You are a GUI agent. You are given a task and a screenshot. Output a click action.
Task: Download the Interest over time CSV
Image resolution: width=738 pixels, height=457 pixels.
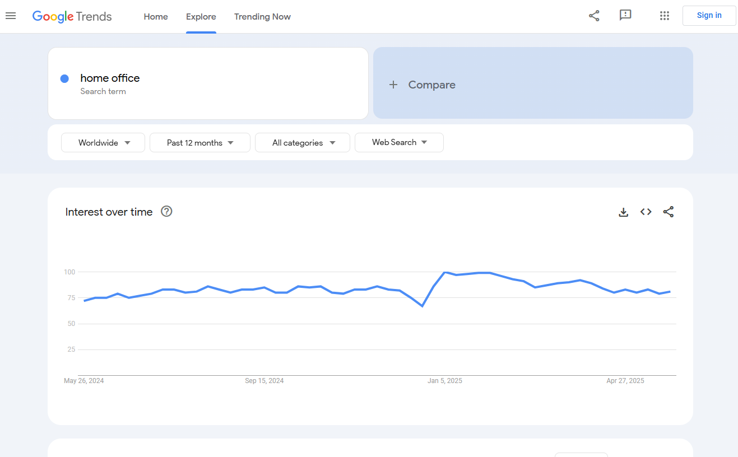point(623,212)
